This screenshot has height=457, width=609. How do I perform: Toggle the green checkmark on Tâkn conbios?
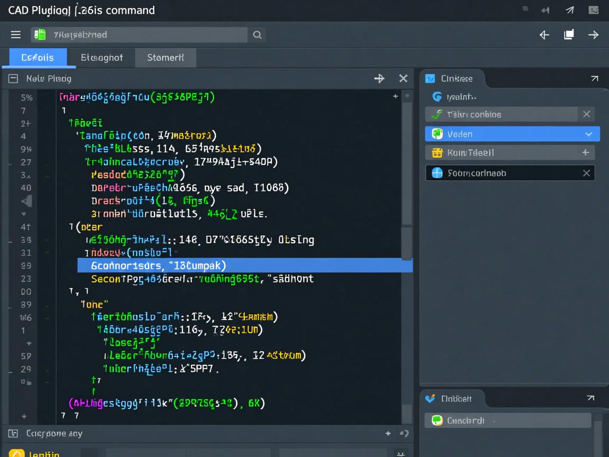(437, 114)
